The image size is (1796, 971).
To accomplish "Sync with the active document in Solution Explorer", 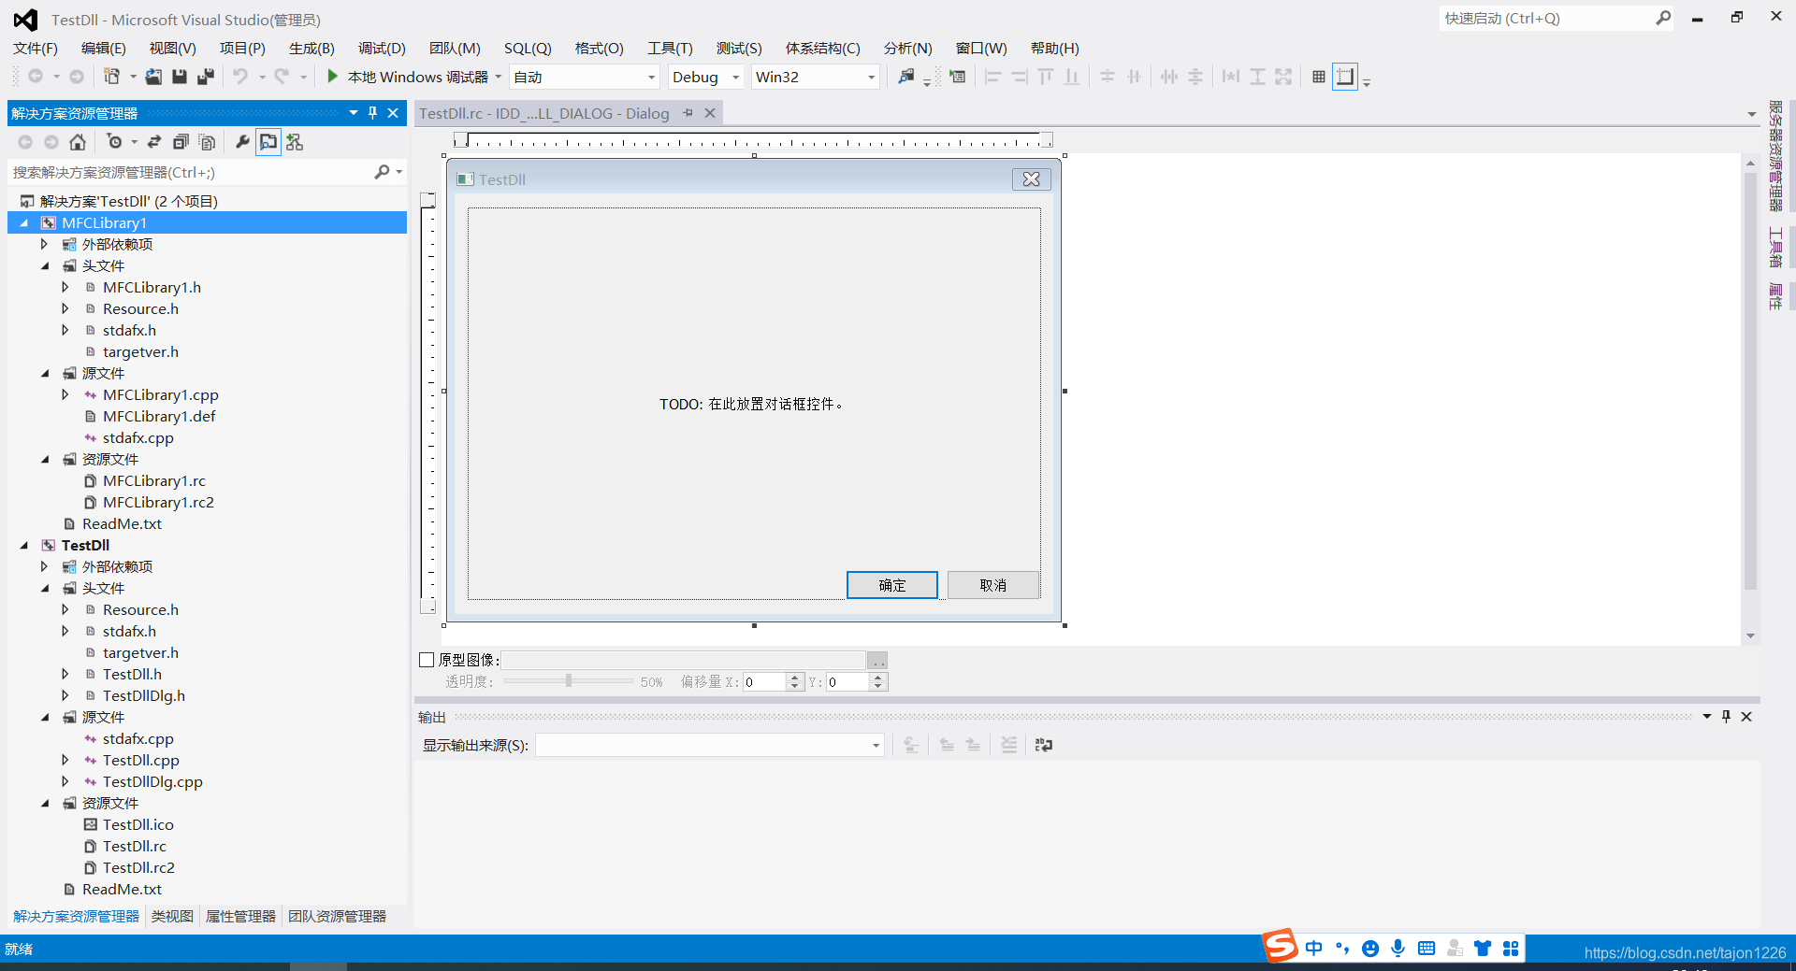I will coord(154,142).
